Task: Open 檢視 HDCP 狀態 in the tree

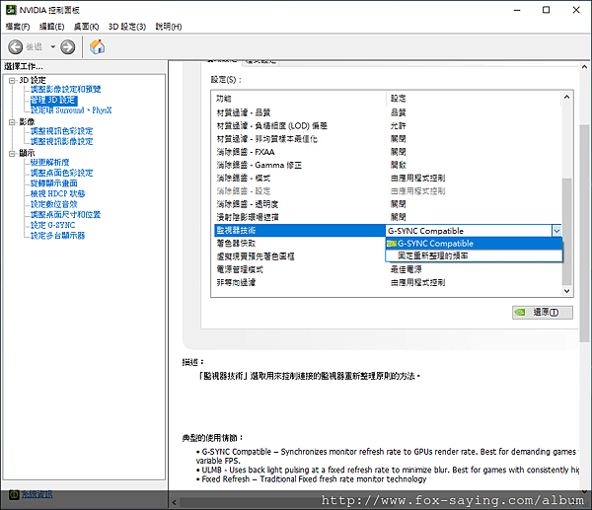Action: point(58,193)
